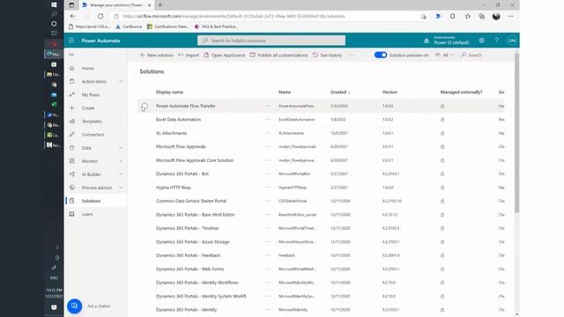The width and height of the screenshot is (564, 317).
Task: Open My flows navigation item
Action: coord(91,95)
